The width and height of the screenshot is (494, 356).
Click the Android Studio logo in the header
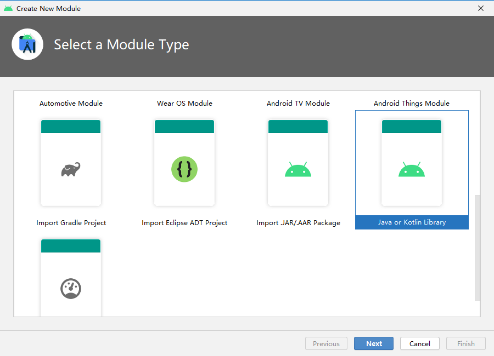click(27, 44)
